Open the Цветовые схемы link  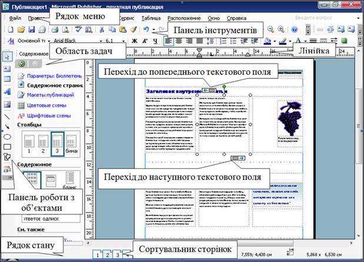[44, 105]
